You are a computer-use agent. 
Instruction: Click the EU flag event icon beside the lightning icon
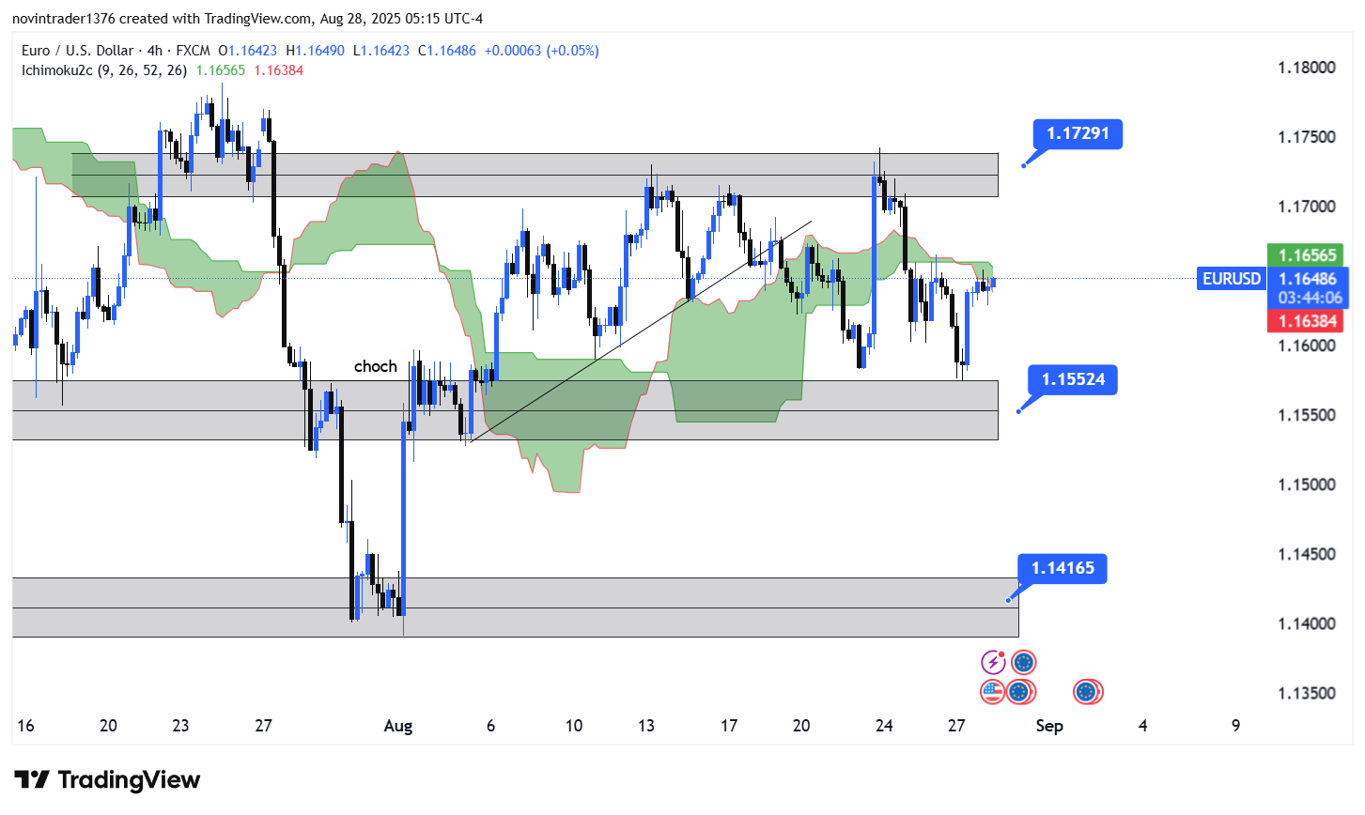[x=1024, y=663]
